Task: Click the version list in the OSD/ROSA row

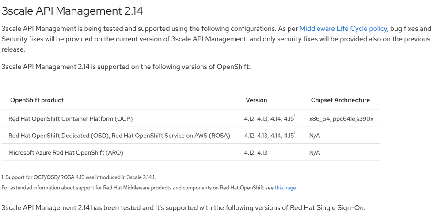Action: point(268,136)
